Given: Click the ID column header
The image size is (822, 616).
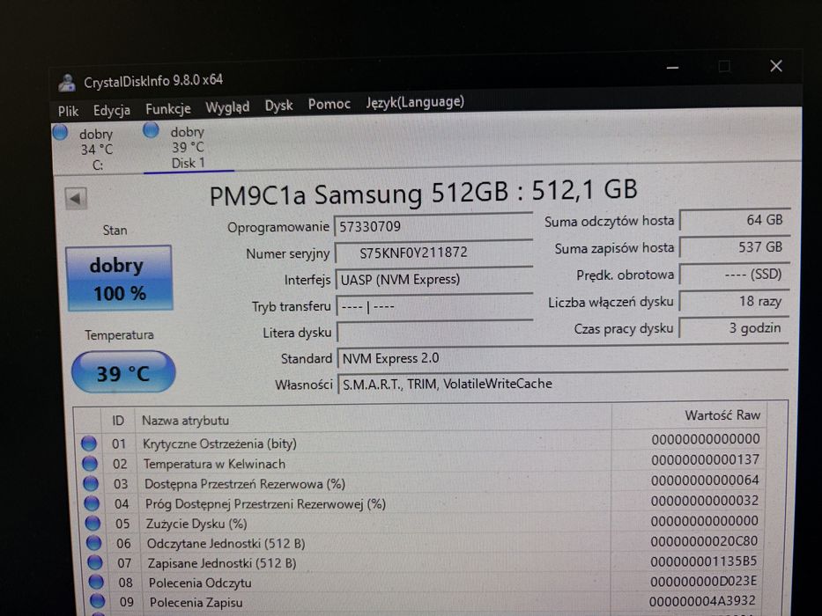Looking at the screenshot, I should click(118, 421).
